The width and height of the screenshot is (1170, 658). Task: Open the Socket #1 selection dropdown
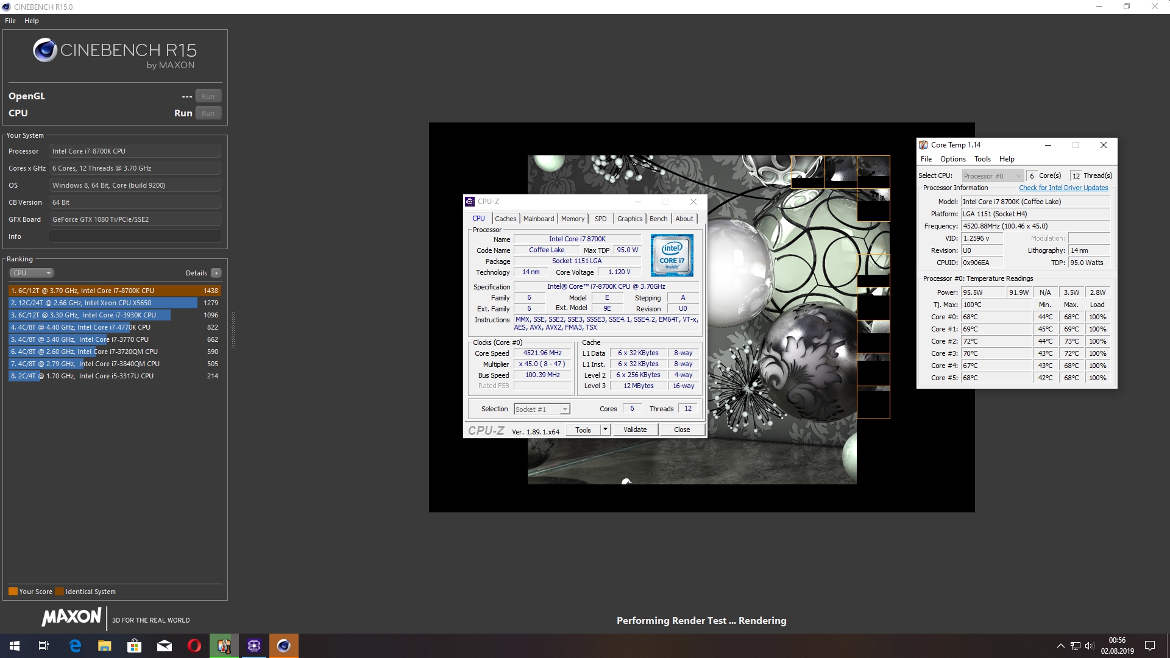click(x=542, y=409)
